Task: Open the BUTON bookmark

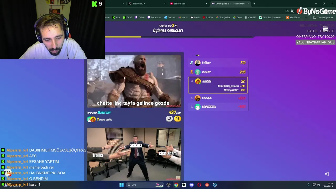Action: (208, 18)
